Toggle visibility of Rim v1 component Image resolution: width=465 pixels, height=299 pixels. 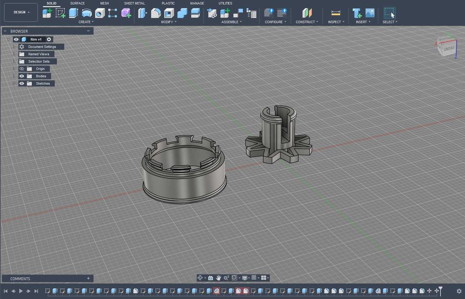[16, 39]
